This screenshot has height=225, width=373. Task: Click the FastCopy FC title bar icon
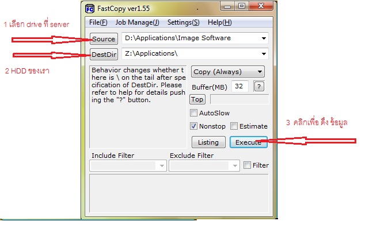coord(90,9)
